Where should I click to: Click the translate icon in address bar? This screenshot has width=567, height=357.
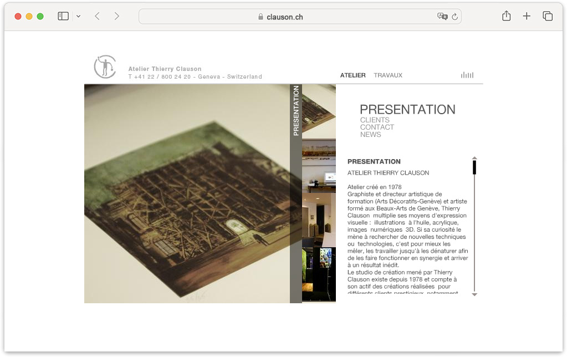click(x=442, y=16)
